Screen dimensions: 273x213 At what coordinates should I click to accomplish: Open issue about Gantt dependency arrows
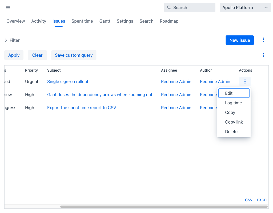click(x=100, y=95)
